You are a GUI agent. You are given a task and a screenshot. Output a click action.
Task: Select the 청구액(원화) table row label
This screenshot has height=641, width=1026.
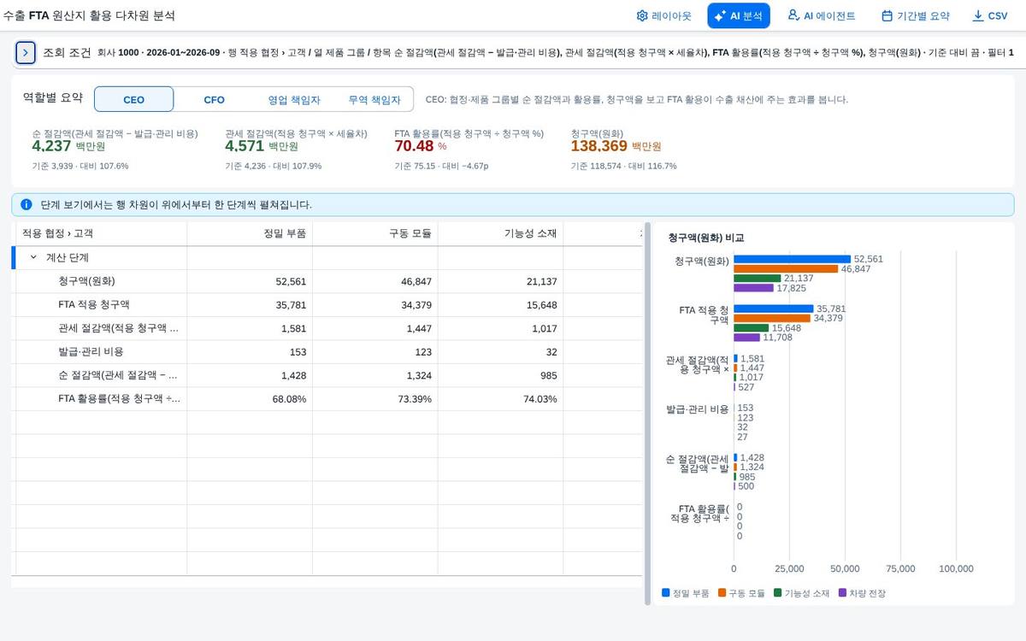[86, 281]
